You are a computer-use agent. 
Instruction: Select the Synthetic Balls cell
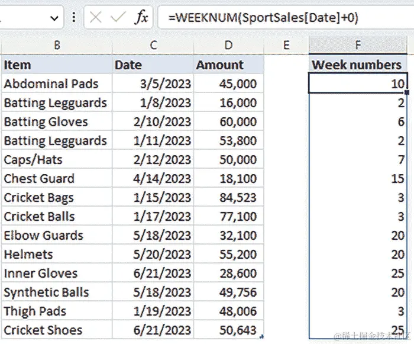coord(57,292)
